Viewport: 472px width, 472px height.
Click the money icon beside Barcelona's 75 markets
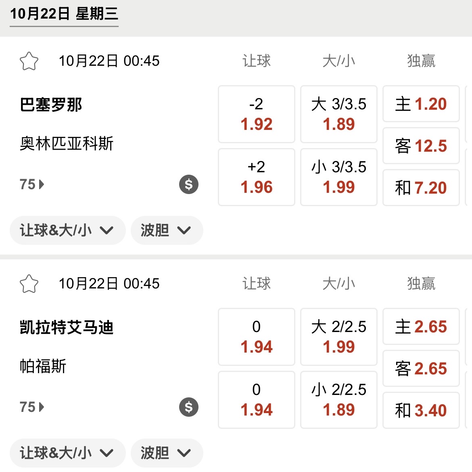(188, 184)
